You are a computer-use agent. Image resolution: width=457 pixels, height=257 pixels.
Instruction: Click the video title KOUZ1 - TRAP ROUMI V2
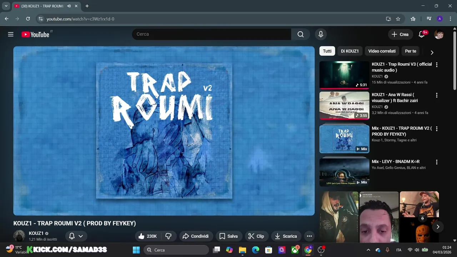click(x=75, y=223)
